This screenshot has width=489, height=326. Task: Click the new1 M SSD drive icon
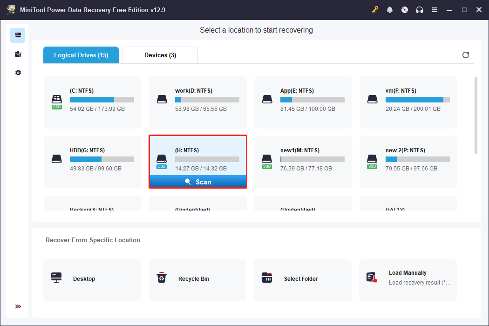point(267,162)
